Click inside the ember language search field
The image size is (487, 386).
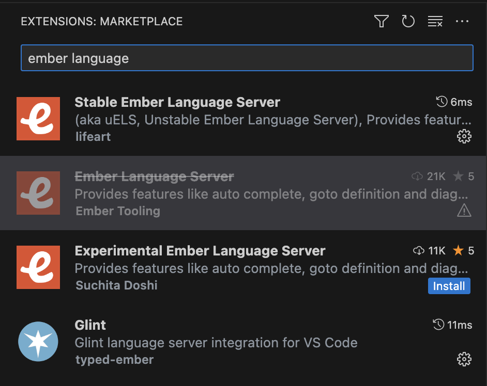[x=247, y=58]
